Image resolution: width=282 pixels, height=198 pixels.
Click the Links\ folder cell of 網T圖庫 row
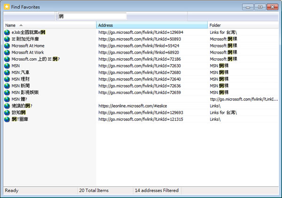tap(215, 119)
